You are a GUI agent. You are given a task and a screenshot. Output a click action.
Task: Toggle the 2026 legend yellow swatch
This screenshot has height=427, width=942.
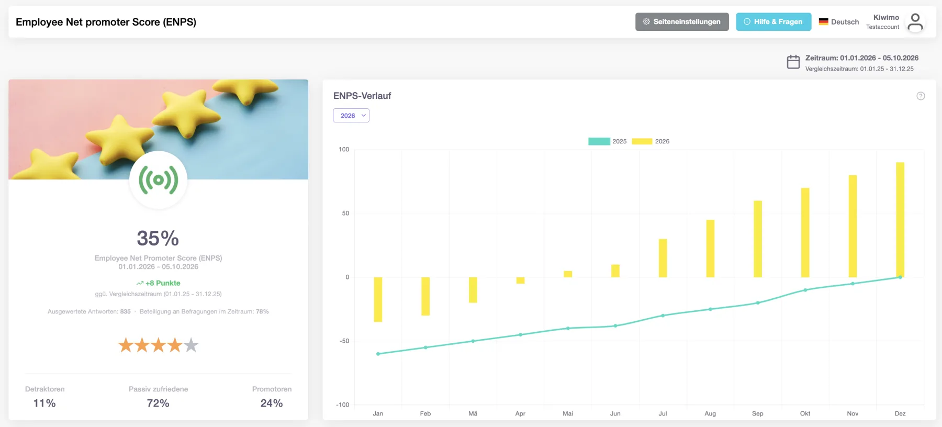(x=642, y=141)
